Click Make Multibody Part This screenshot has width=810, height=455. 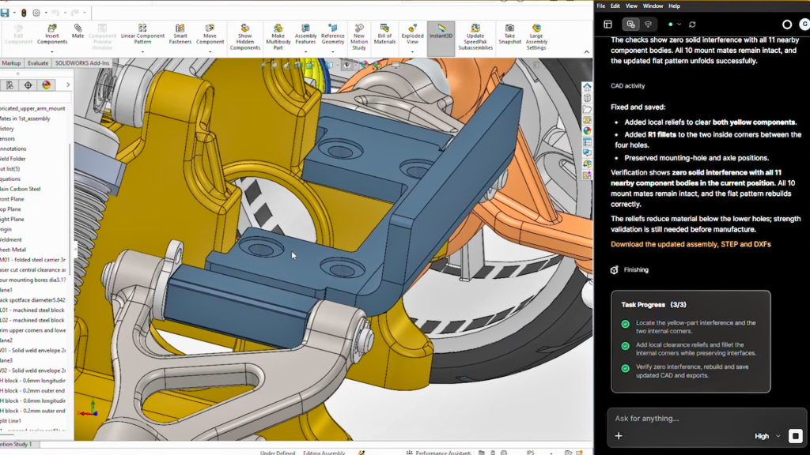278,37
